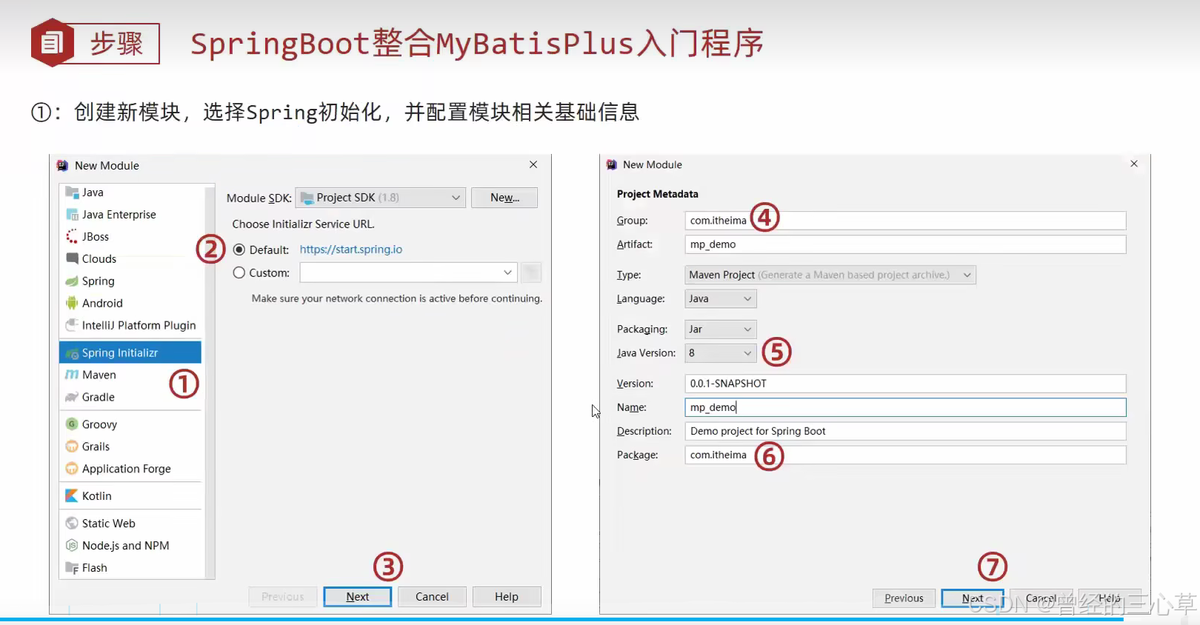Click the Version input field
Image resolution: width=1200 pixels, height=625 pixels.
tap(905, 384)
